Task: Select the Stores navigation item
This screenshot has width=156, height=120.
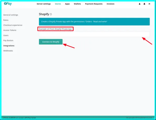Action: click(58, 4)
